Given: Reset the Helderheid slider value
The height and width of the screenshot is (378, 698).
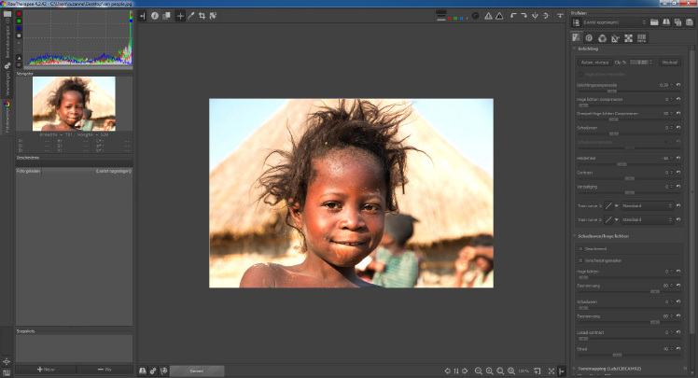Looking at the screenshot, I should [678, 158].
